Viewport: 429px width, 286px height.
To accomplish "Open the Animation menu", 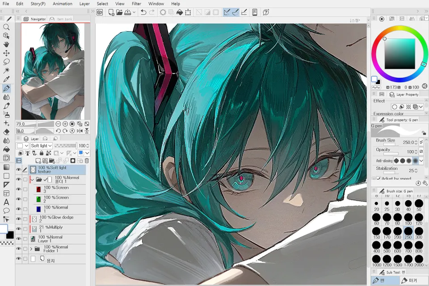I will [x=63, y=4].
